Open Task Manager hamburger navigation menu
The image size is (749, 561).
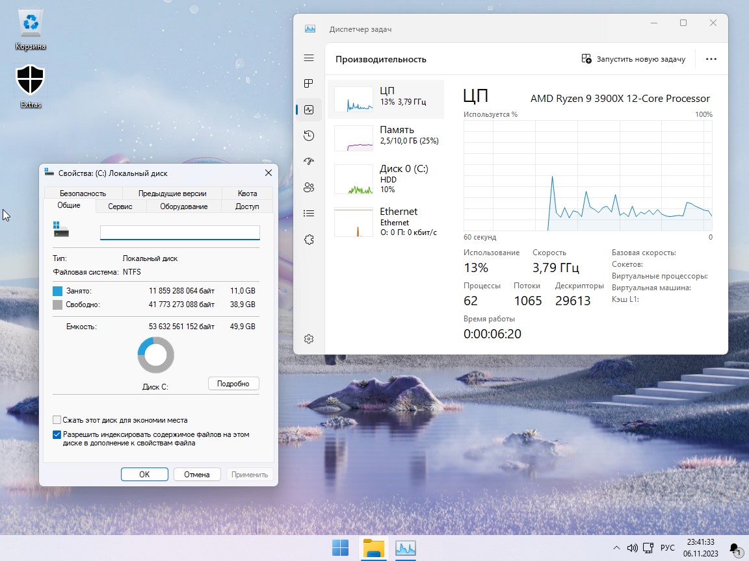click(309, 58)
